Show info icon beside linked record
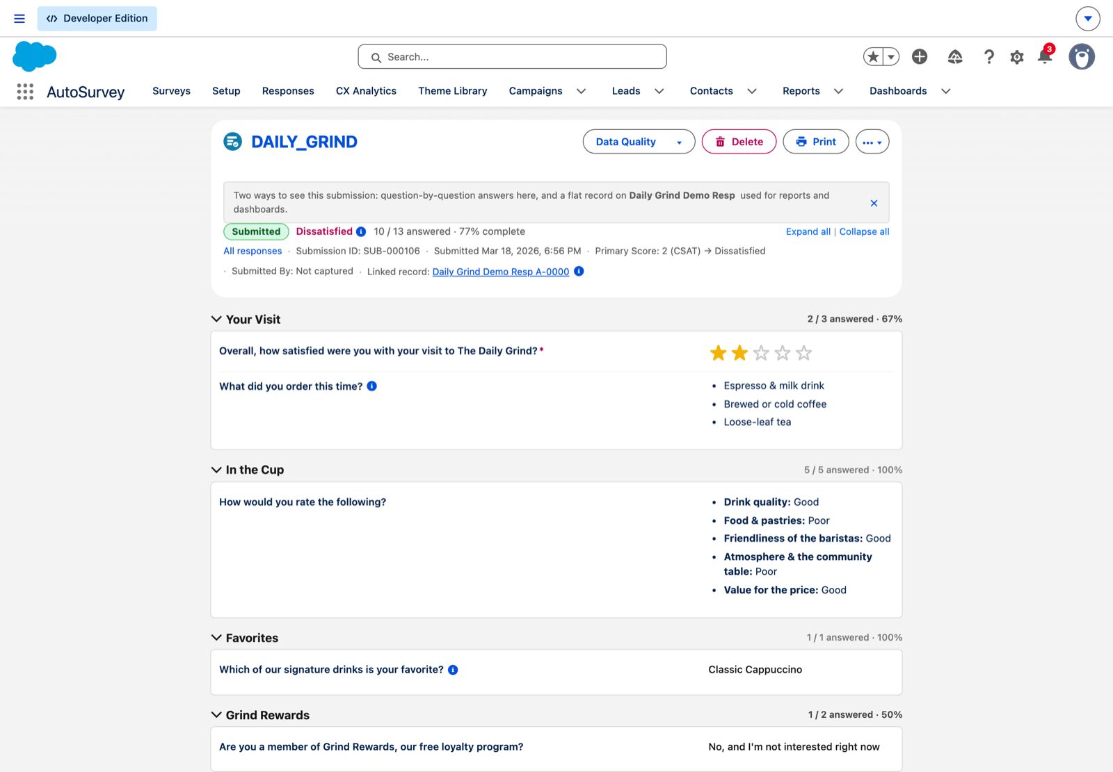The height and width of the screenshot is (772, 1113). click(x=579, y=271)
